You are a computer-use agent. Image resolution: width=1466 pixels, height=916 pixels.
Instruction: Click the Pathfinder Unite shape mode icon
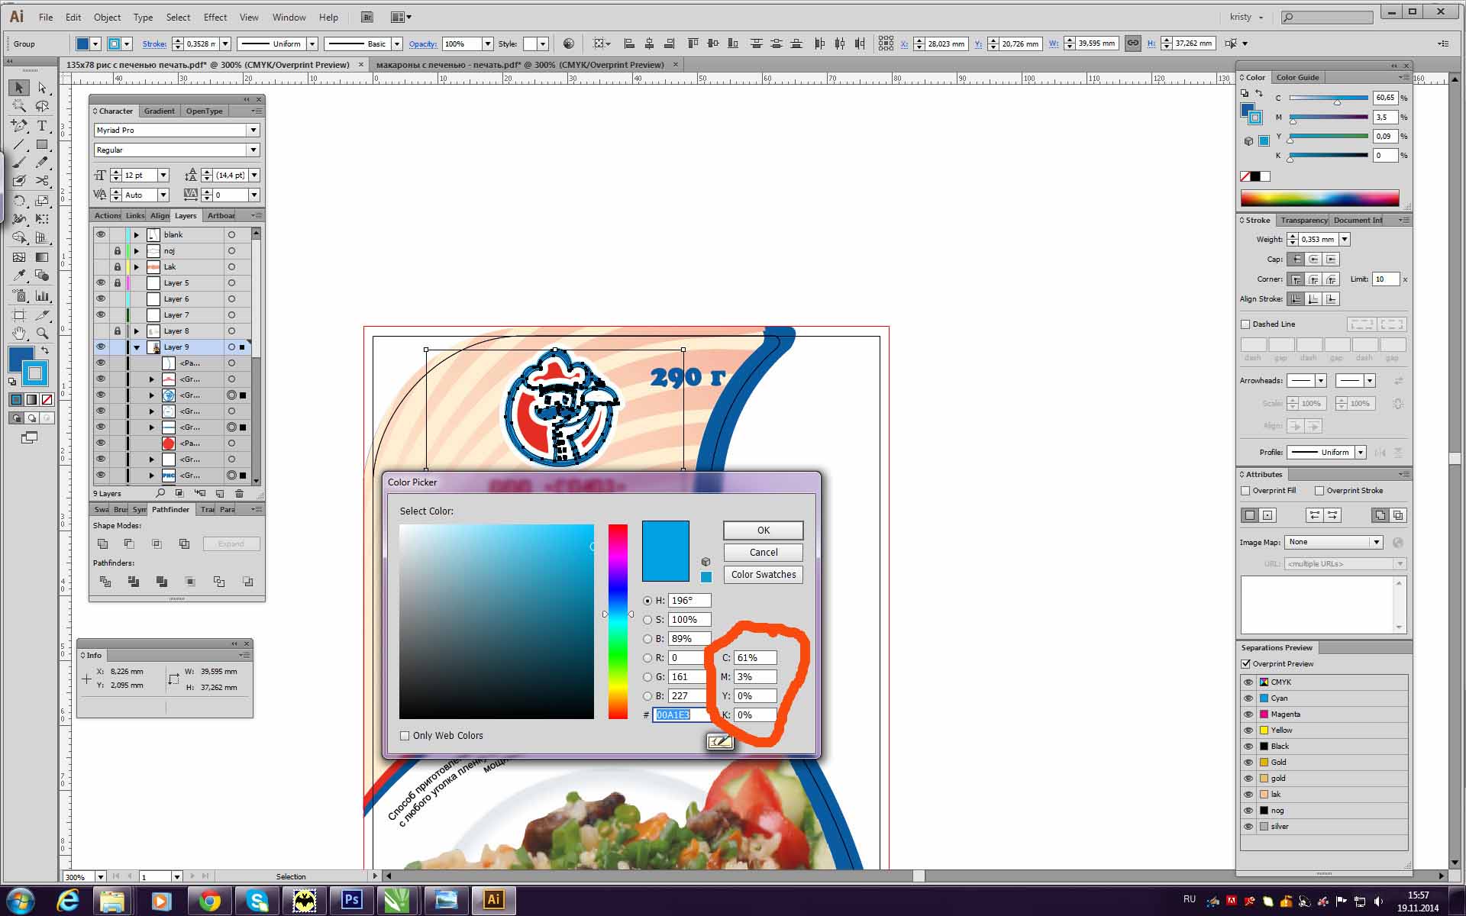pos(103,543)
